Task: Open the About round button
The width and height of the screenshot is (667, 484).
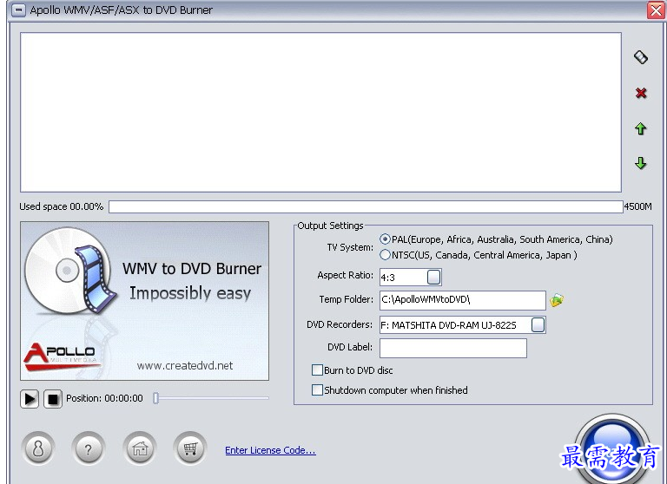Action: tap(38, 448)
